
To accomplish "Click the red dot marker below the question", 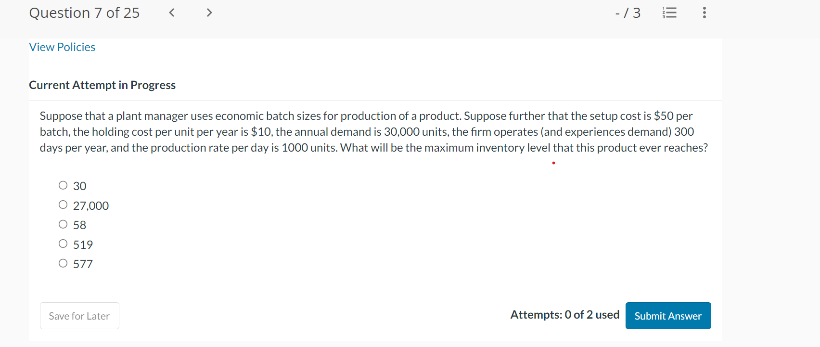I will click(x=553, y=163).
